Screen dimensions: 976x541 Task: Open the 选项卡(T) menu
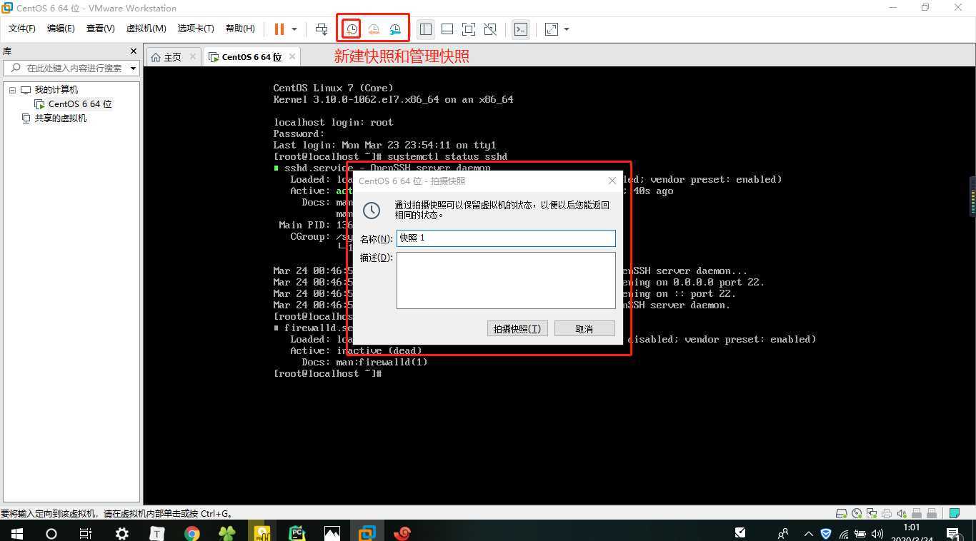(196, 29)
